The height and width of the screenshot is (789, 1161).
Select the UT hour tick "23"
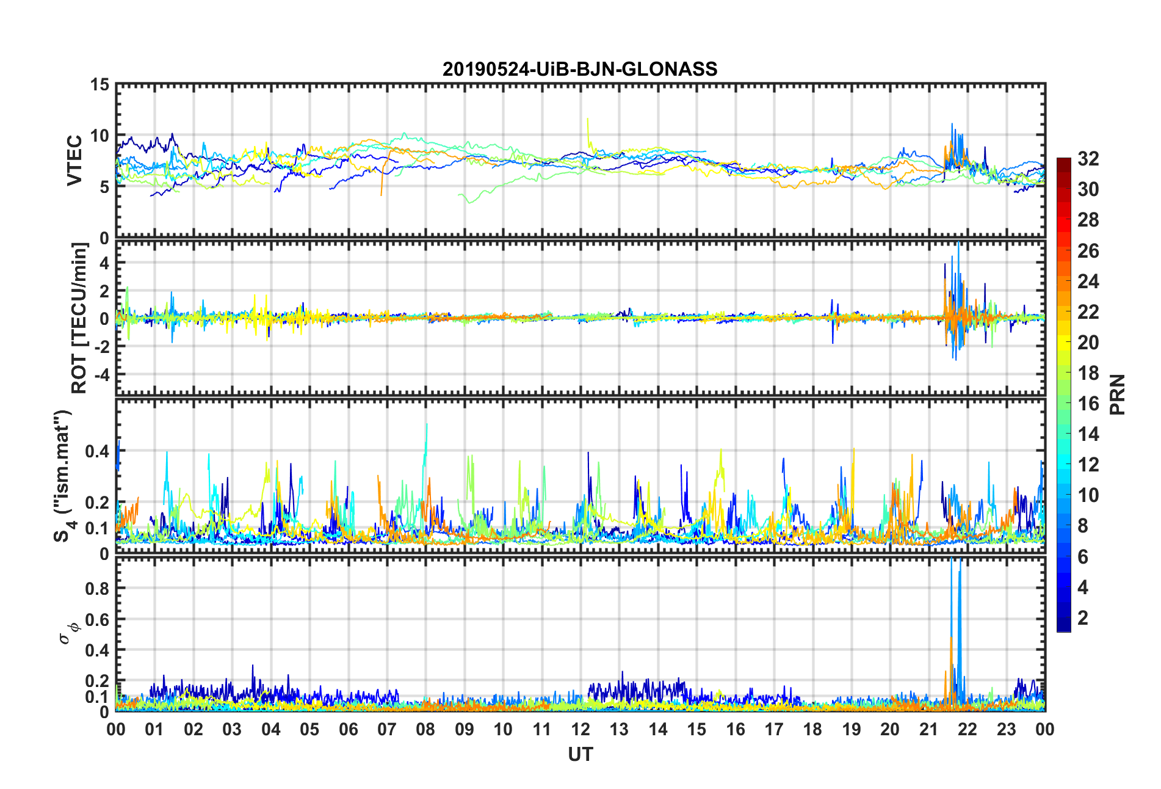point(1007,729)
